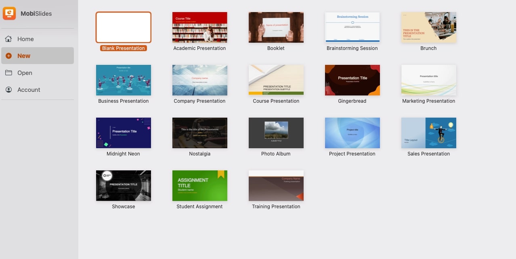Image resolution: width=516 pixels, height=259 pixels.
Task: Open the Nostalgia template
Action: pyautogui.click(x=199, y=133)
